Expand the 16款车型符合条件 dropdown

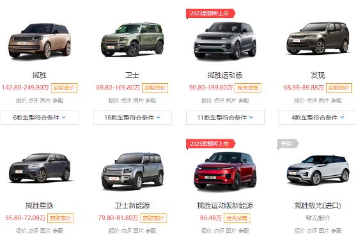pyautogui.click(x=132, y=118)
